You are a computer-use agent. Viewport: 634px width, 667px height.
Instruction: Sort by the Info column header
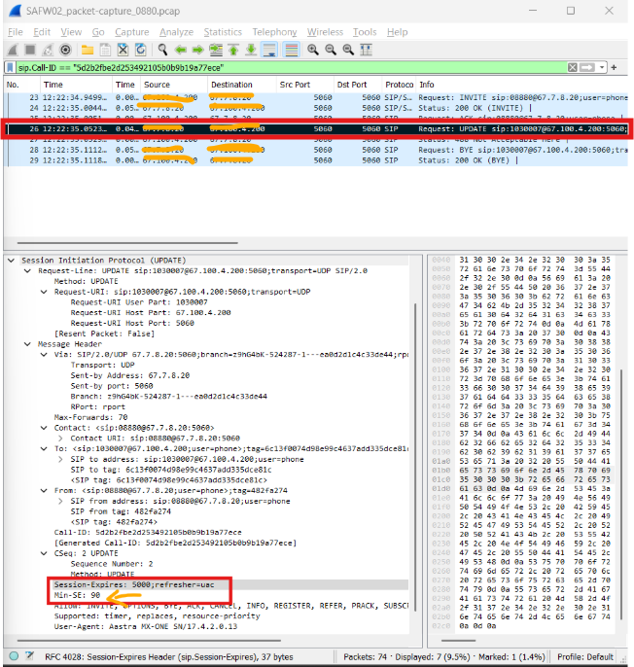522,85
